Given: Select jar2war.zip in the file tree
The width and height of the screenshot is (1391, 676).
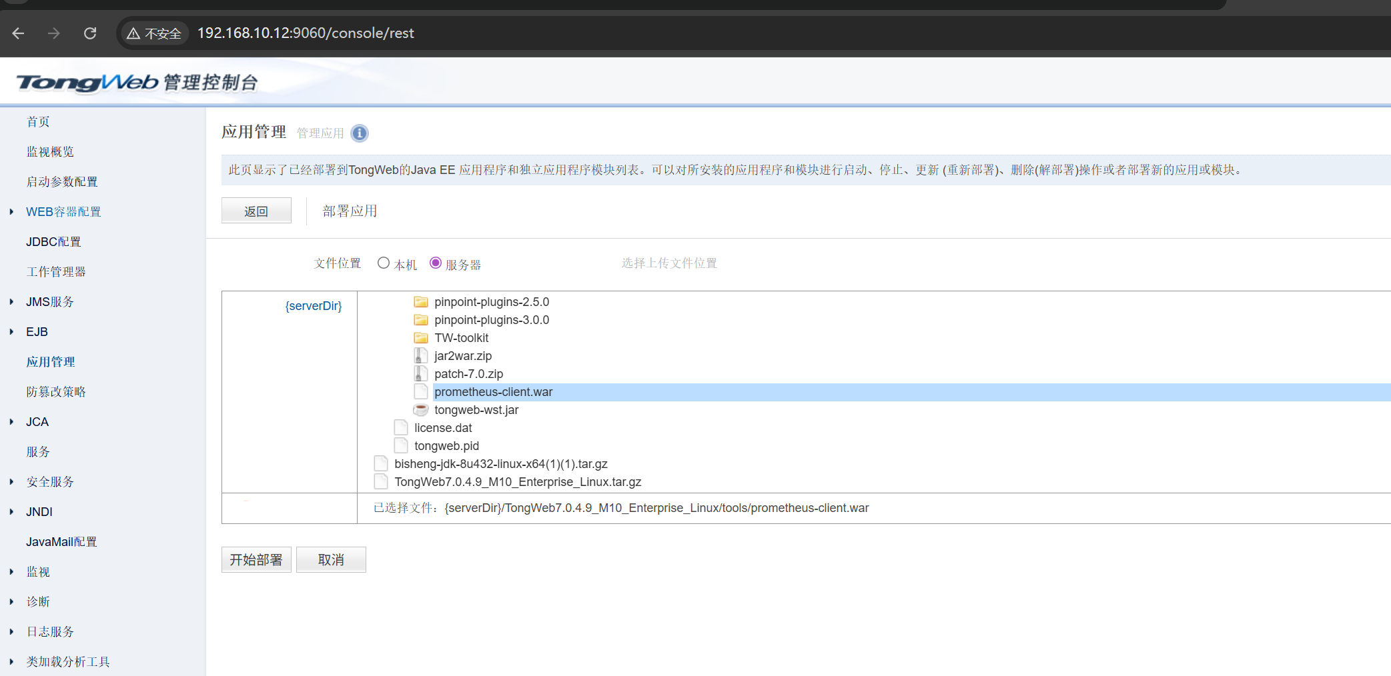Looking at the screenshot, I should pos(463,356).
